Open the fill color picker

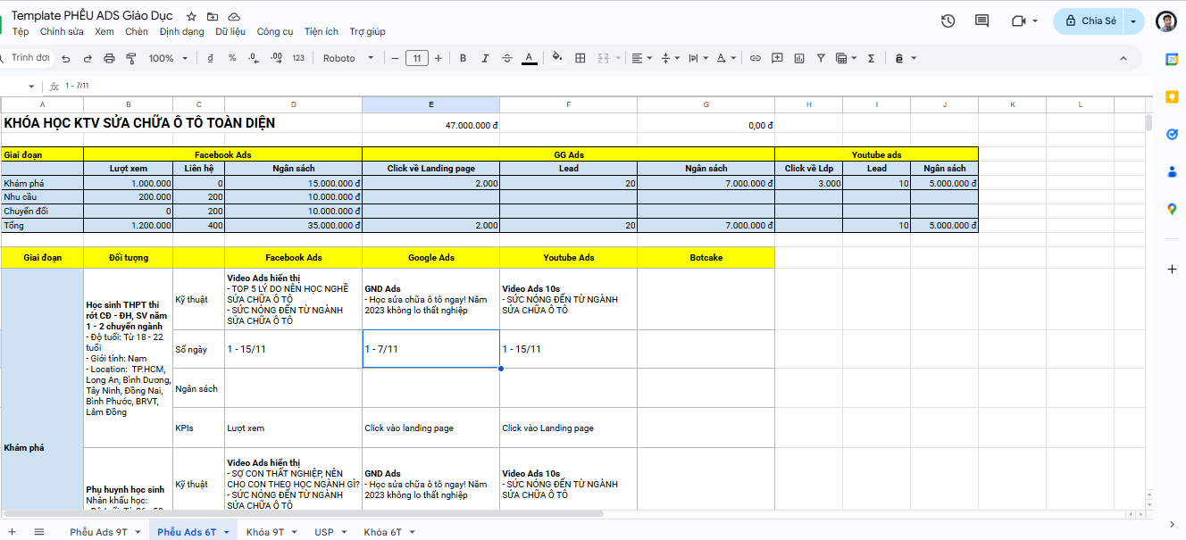[x=557, y=58]
